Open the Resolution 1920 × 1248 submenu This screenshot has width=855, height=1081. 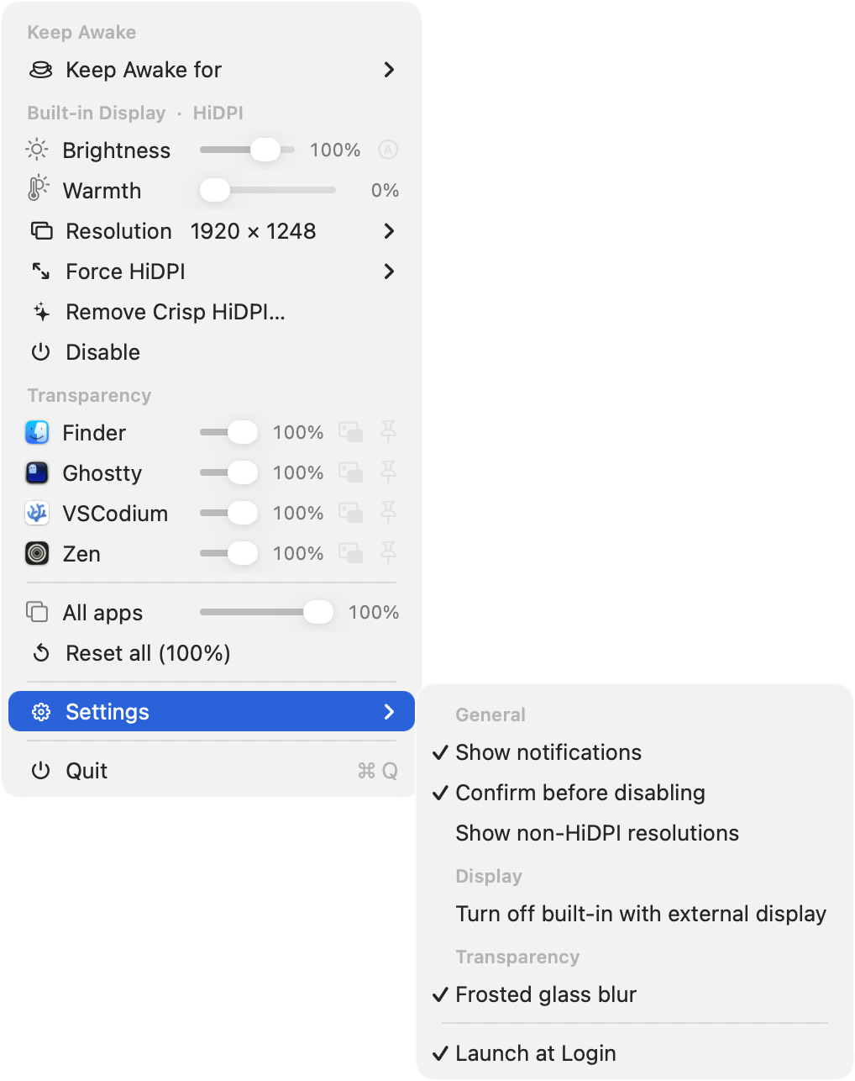pyautogui.click(x=212, y=231)
